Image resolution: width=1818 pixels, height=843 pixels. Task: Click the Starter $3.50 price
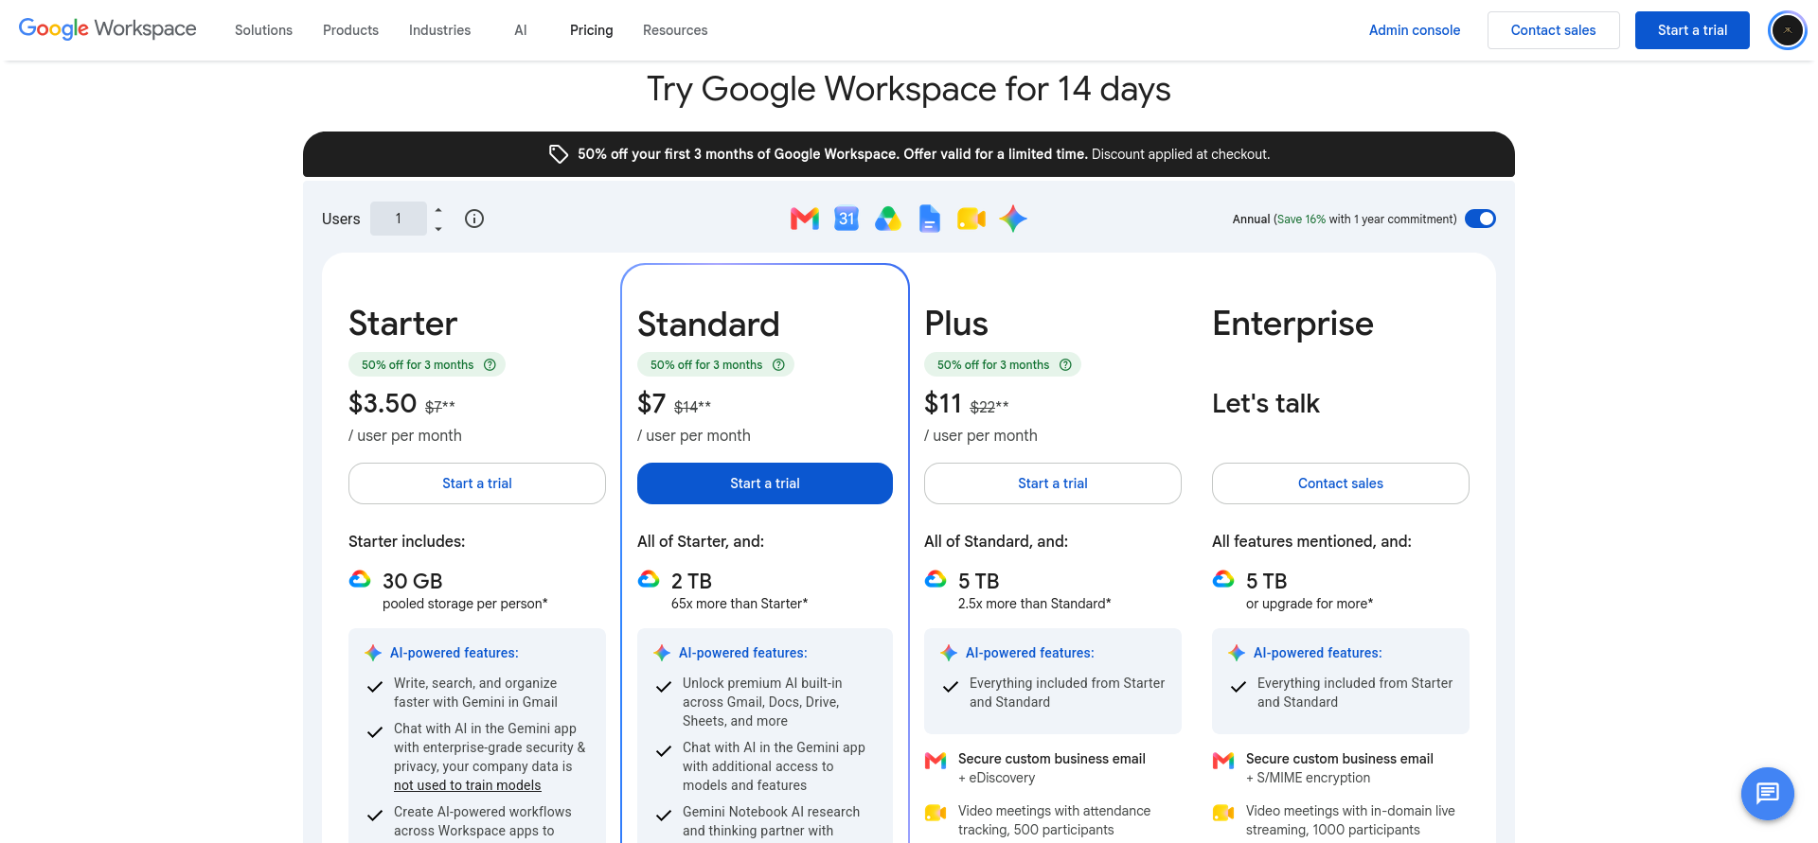[383, 404]
